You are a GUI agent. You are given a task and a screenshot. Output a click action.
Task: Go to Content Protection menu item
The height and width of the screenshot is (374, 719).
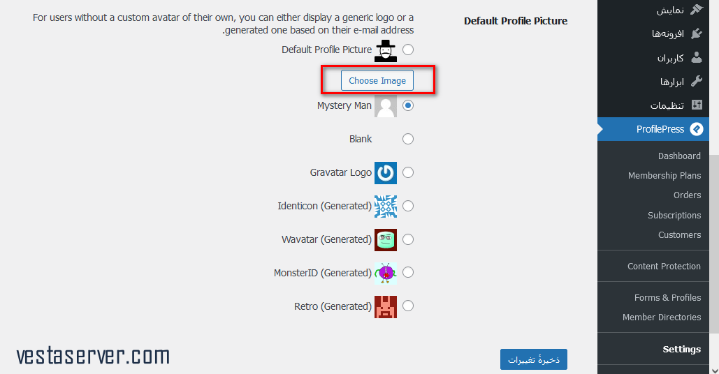click(x=664, y=266)
